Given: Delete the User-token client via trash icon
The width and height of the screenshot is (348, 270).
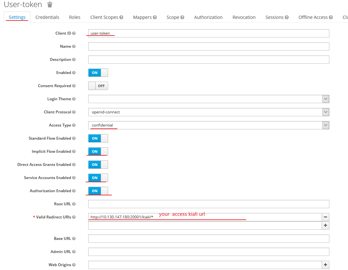Looking at the screenshot, I should point(50,4).
